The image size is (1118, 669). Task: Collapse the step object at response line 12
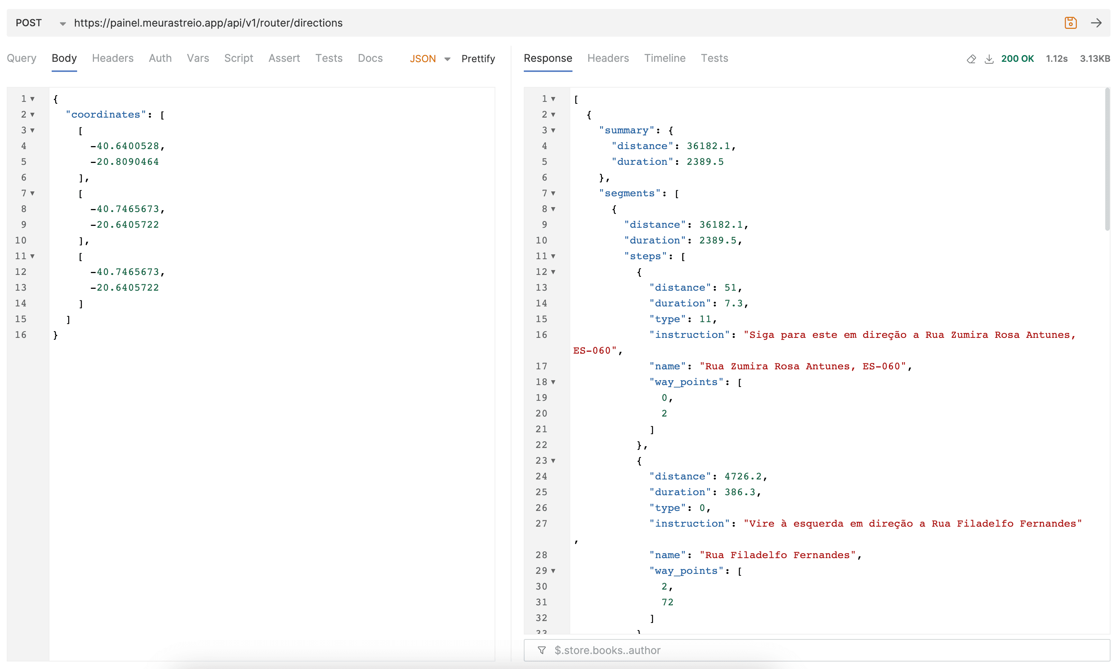click(553, 272)
